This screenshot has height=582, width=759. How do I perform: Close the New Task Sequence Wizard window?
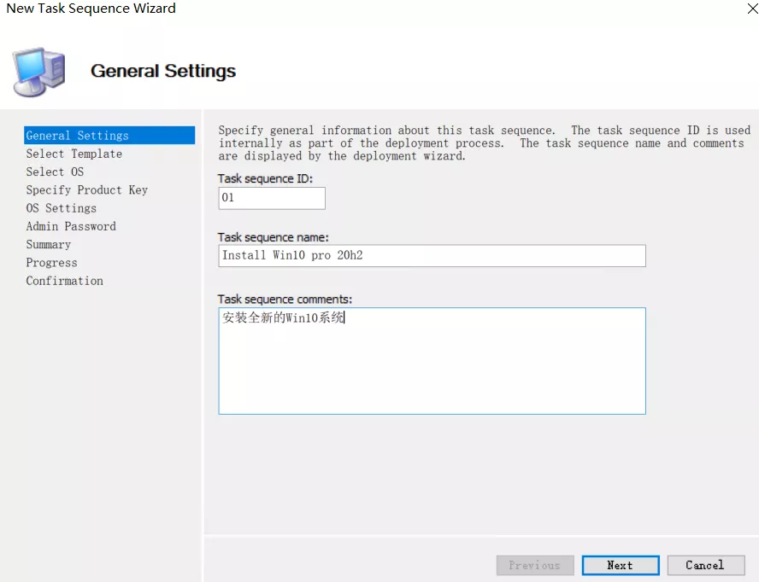752,9
